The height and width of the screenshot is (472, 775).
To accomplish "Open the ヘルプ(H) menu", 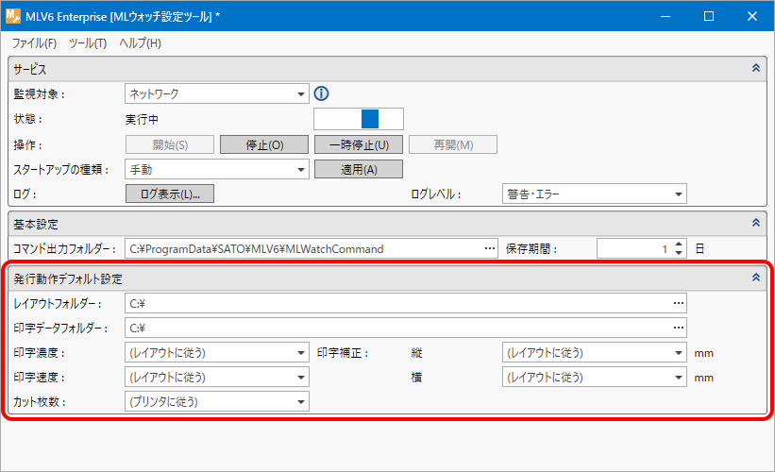I will [x=140, y=43].
